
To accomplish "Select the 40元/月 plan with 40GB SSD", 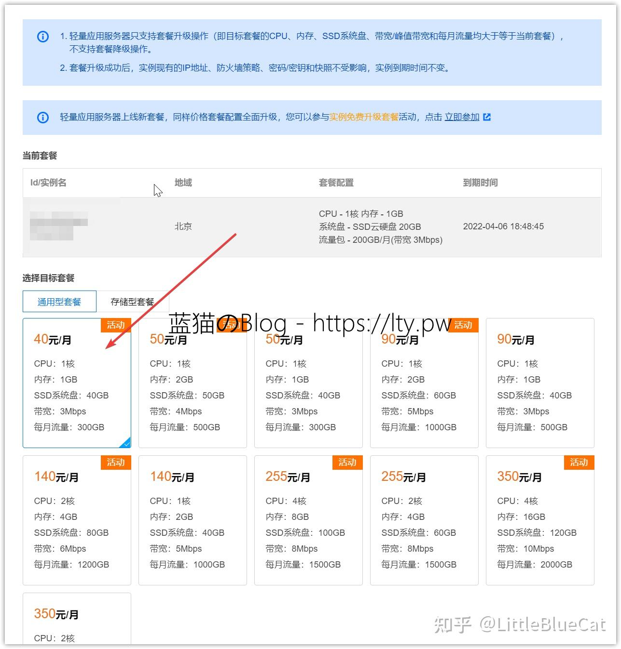I will pyautogui.click(x=77, y=383).
